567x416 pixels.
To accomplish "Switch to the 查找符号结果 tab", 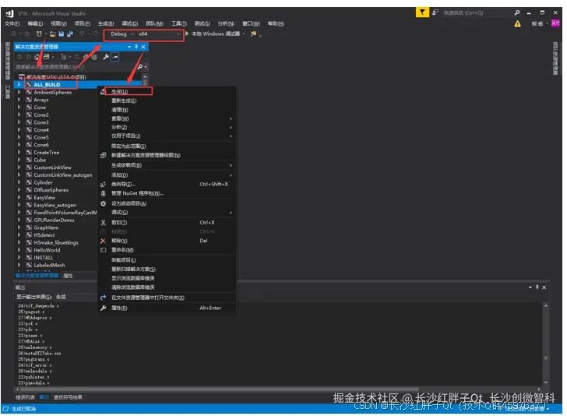I will (x=68, y=397).
